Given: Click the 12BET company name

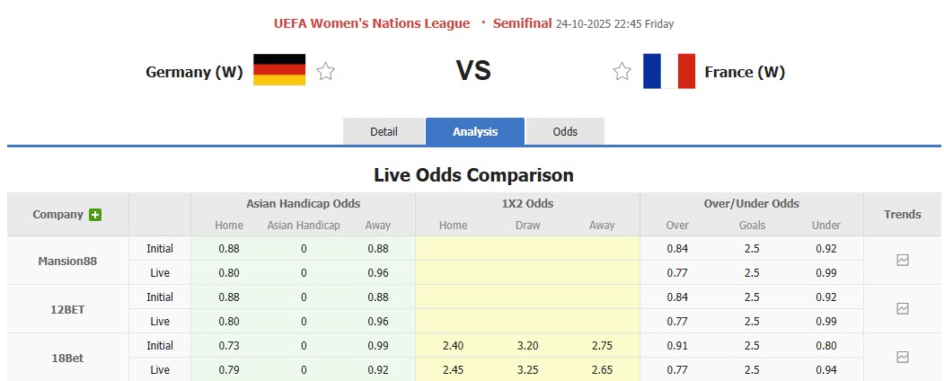Looking at the screenshot, I should point(67,309).
